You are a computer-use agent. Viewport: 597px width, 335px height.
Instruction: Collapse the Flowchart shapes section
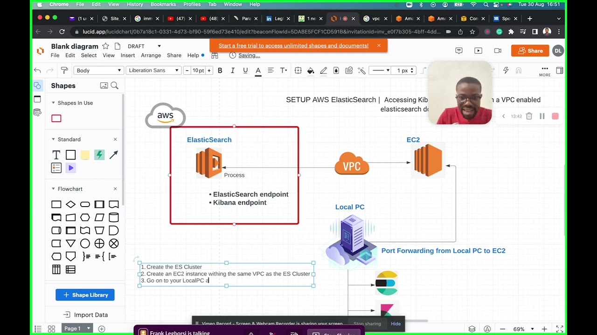[53, 189]
